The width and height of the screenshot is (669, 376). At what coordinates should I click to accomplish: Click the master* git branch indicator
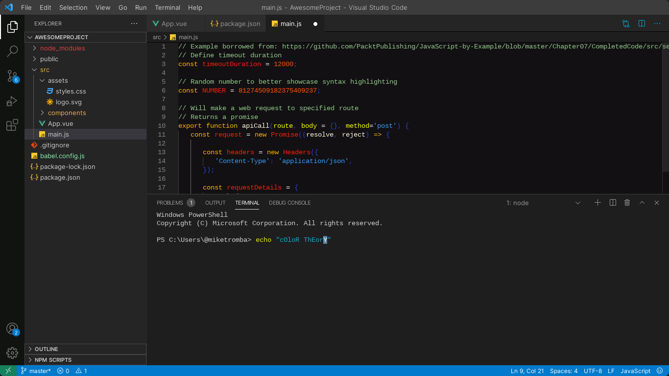point(35,371)
